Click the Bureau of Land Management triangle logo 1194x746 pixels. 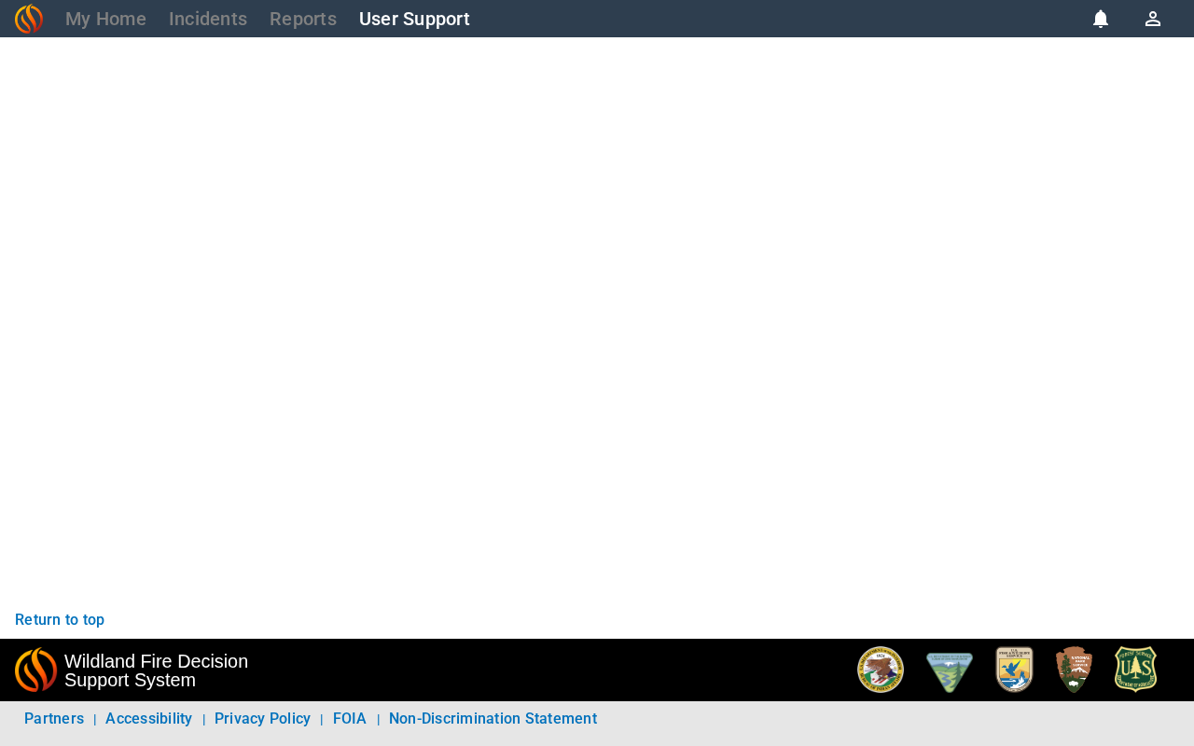950,671
